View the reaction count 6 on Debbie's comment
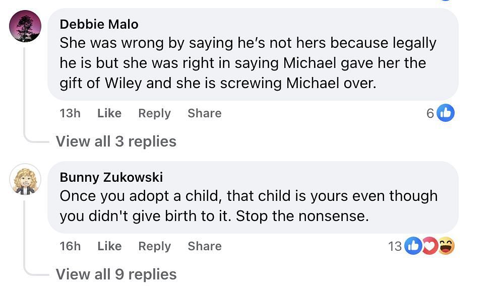The height and width of the screenshot is (288, 498). point(430,114)
